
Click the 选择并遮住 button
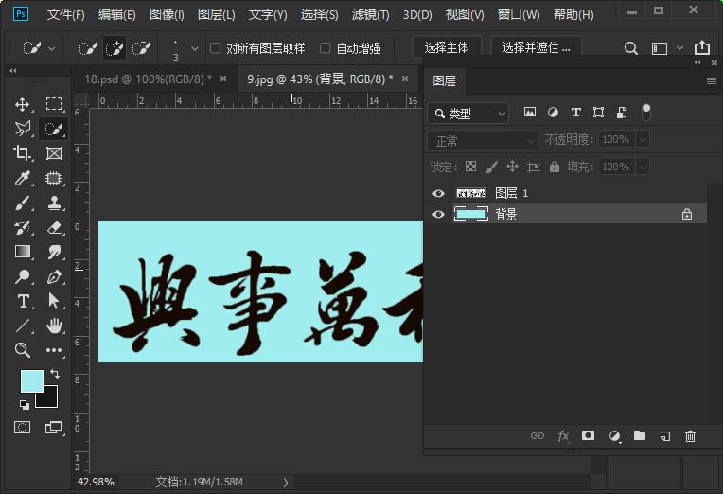(x=536, y=48)
